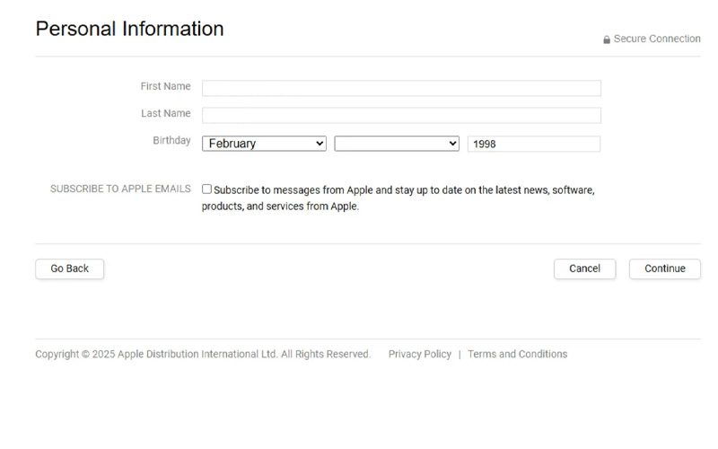This screenshot has width=718, height=449.
Task: Click the chevron arrow of day selector
Action: (452, 144)
